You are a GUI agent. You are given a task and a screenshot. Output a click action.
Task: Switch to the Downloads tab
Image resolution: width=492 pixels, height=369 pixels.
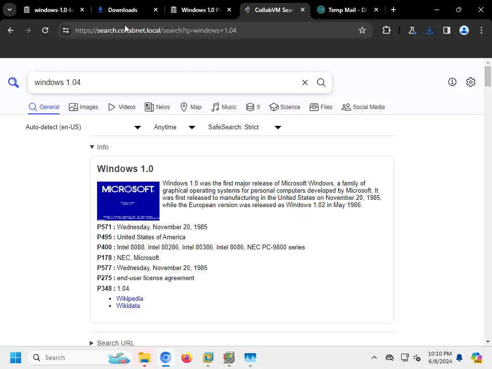tap(123, 10)
